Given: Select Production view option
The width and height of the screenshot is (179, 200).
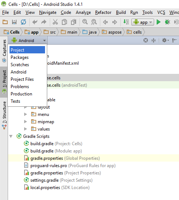Looking at the screenshot, I should click(27, 94).
